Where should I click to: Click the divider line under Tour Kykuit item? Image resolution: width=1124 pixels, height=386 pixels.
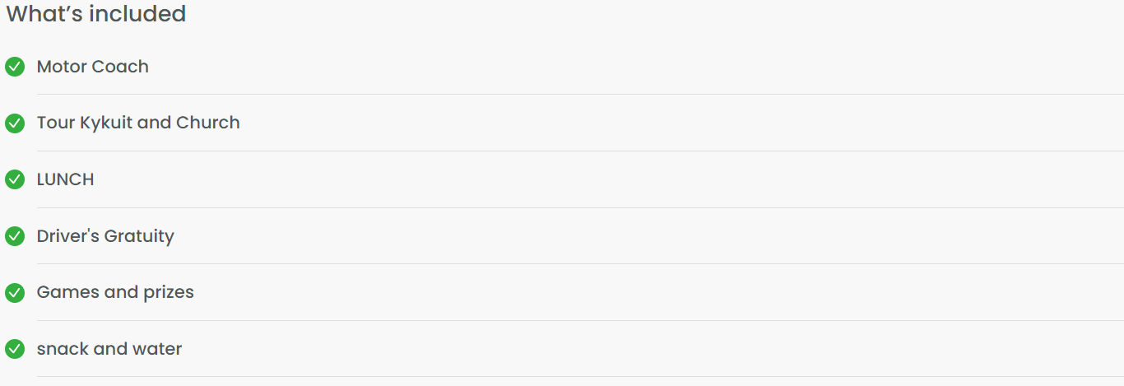coord(580,151)
